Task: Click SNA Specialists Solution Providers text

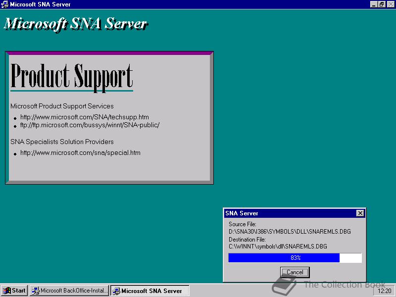Action: pyautogui.click(x=62, y=142)
